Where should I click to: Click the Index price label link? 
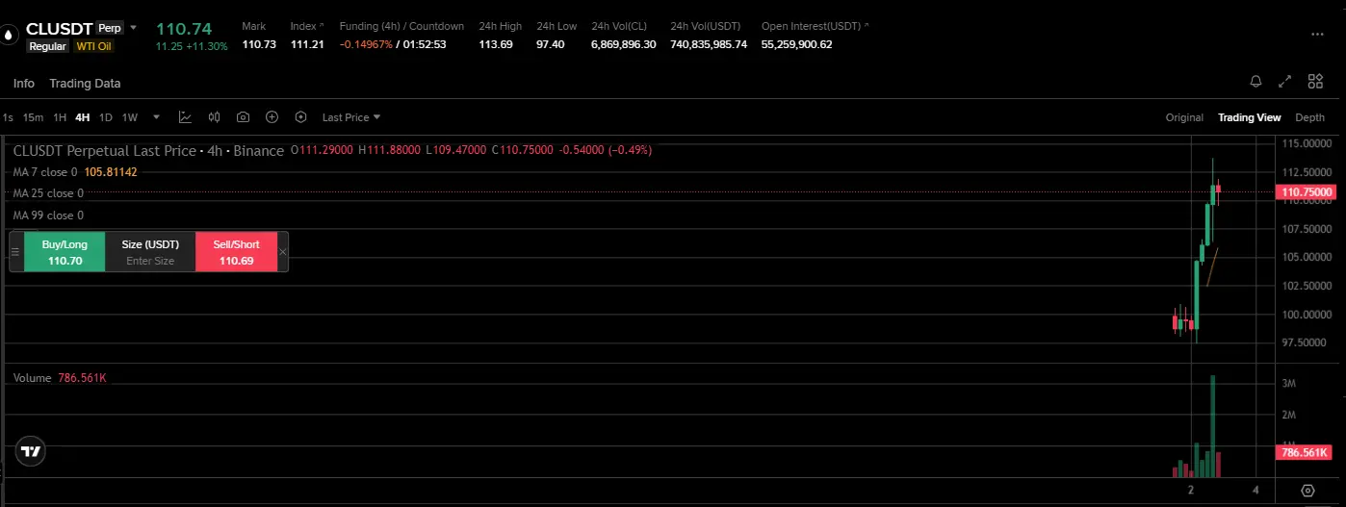point(307,26)
